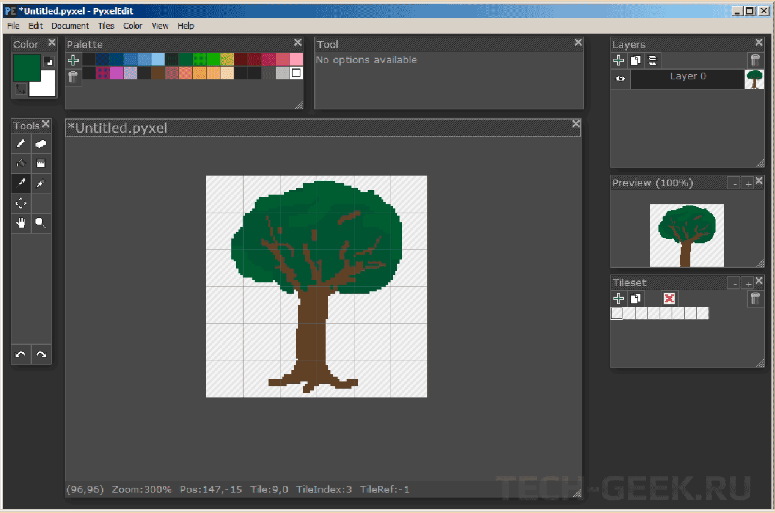Pick the Zoom magnifier tool

tap(41, 223)
